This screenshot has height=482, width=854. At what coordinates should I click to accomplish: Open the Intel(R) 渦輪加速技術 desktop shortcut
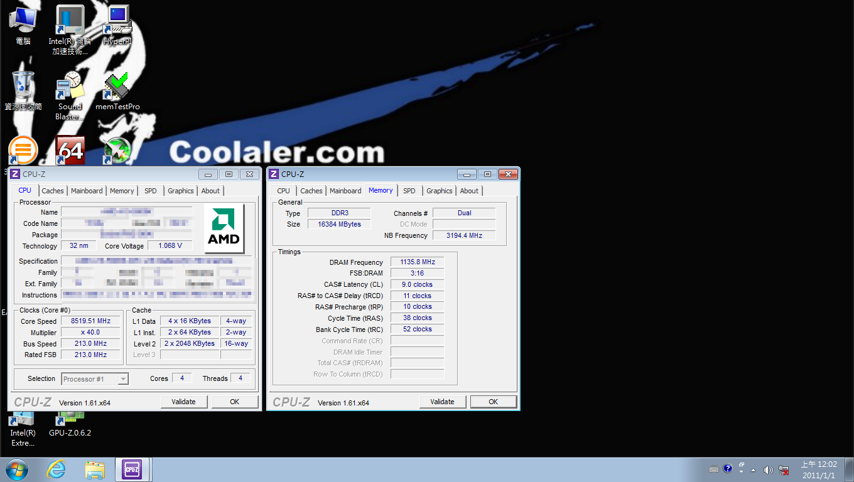coord(70,30)
